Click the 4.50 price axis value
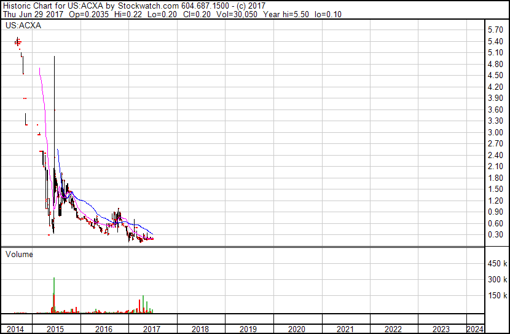This screenshot has height=334, width=510. pos(495,75)
